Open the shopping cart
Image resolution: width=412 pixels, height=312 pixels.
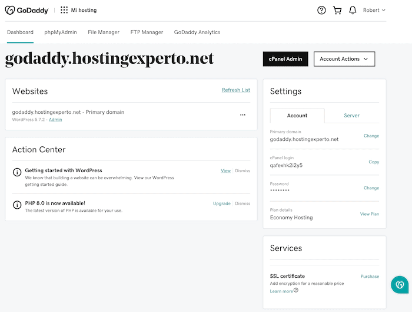(x=337, y=10)
